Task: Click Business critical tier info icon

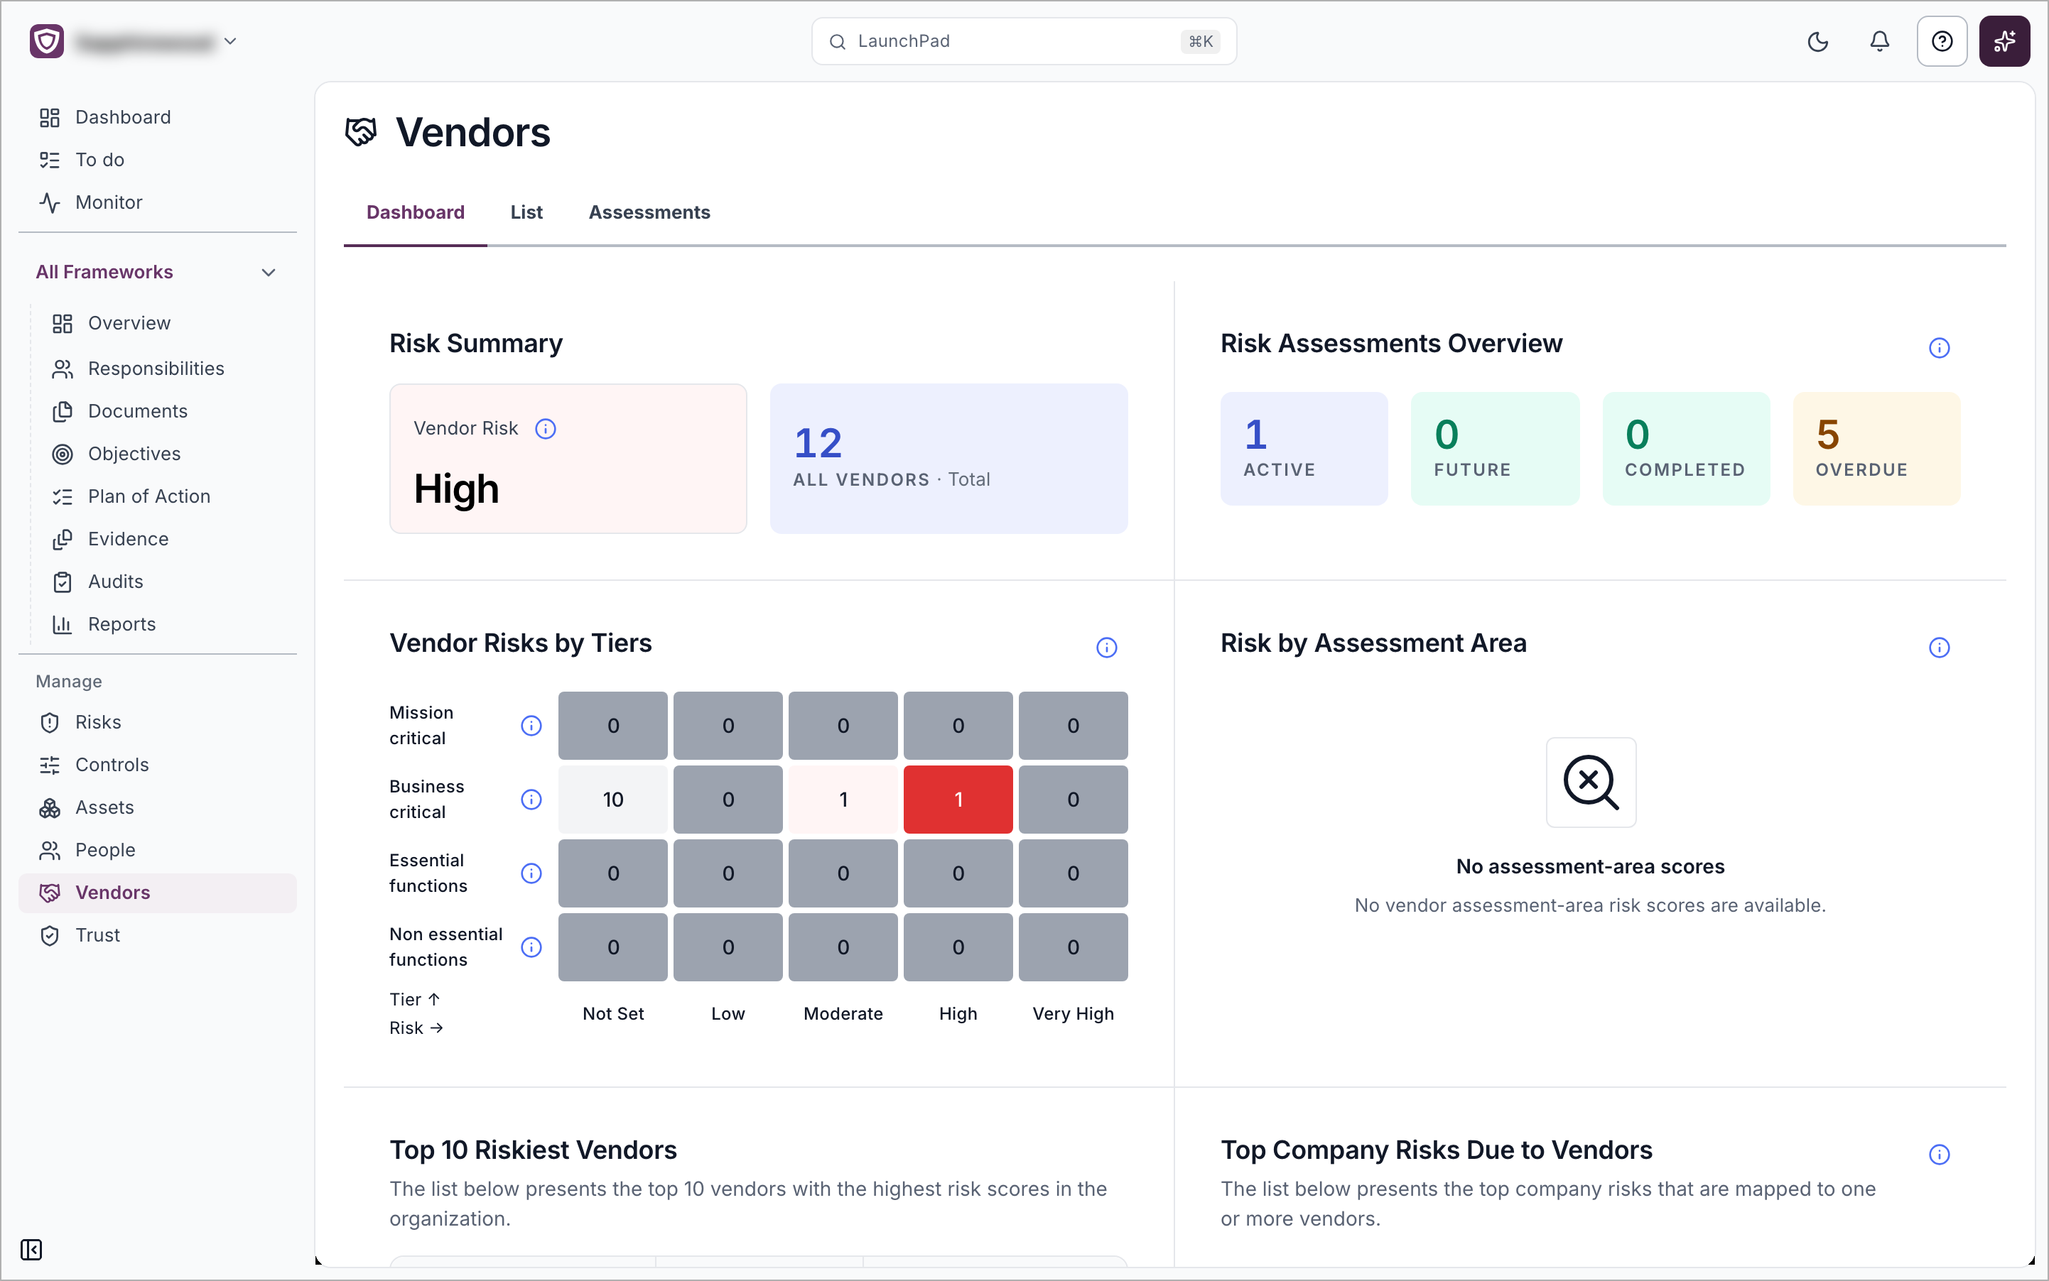Action: (531, 800)
